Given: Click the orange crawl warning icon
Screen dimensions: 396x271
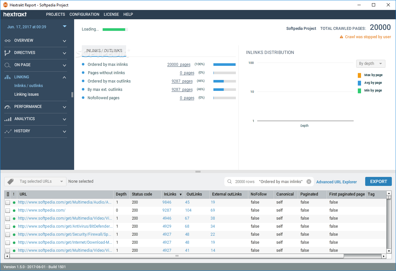Looking at the screenshot, I should [341, 37].
